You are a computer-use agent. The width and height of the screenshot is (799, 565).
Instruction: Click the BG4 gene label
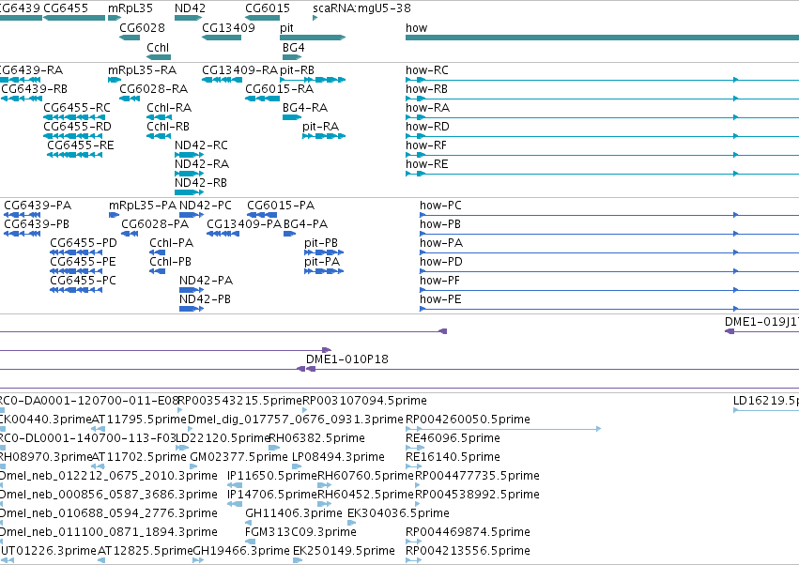click(294, 47)
